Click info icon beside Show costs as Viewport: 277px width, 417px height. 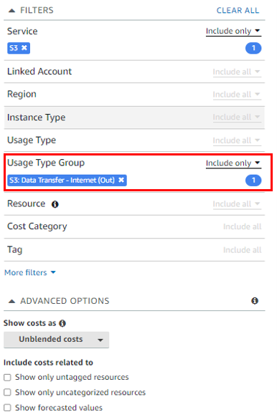tap(62, 323)
